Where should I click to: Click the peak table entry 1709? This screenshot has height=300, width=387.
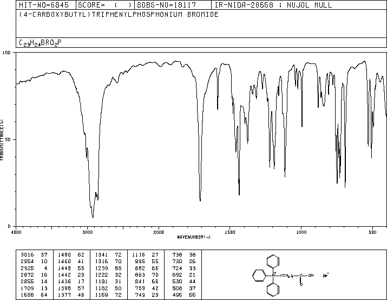coord(27,288)
